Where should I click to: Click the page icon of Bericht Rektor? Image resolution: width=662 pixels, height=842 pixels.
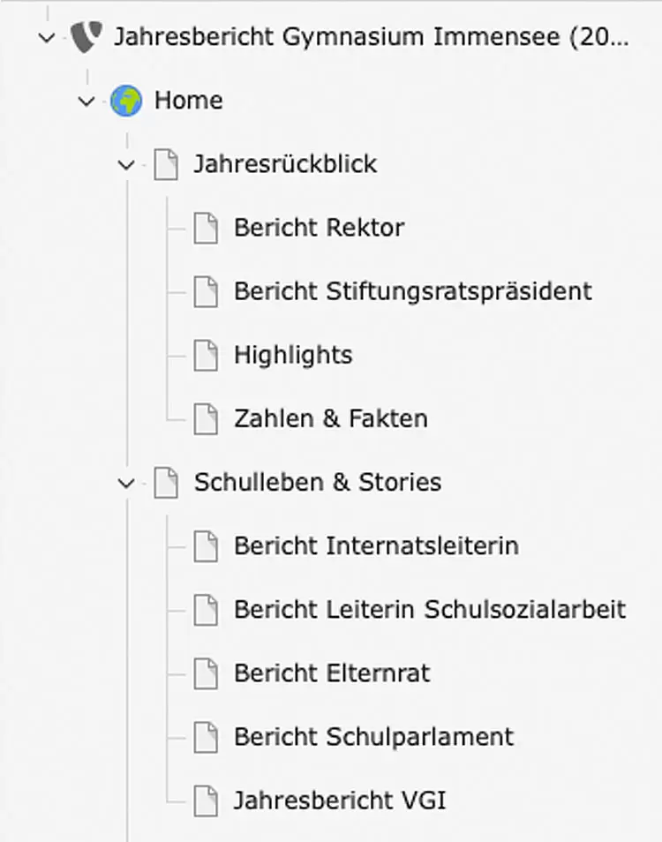[x=206, y=229]
